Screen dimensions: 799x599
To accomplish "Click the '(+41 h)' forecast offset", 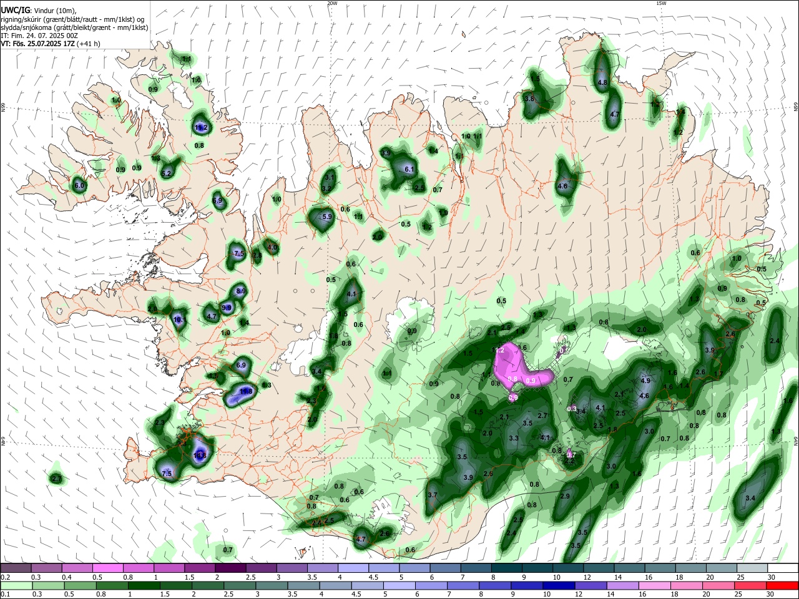I will point(89,44).
